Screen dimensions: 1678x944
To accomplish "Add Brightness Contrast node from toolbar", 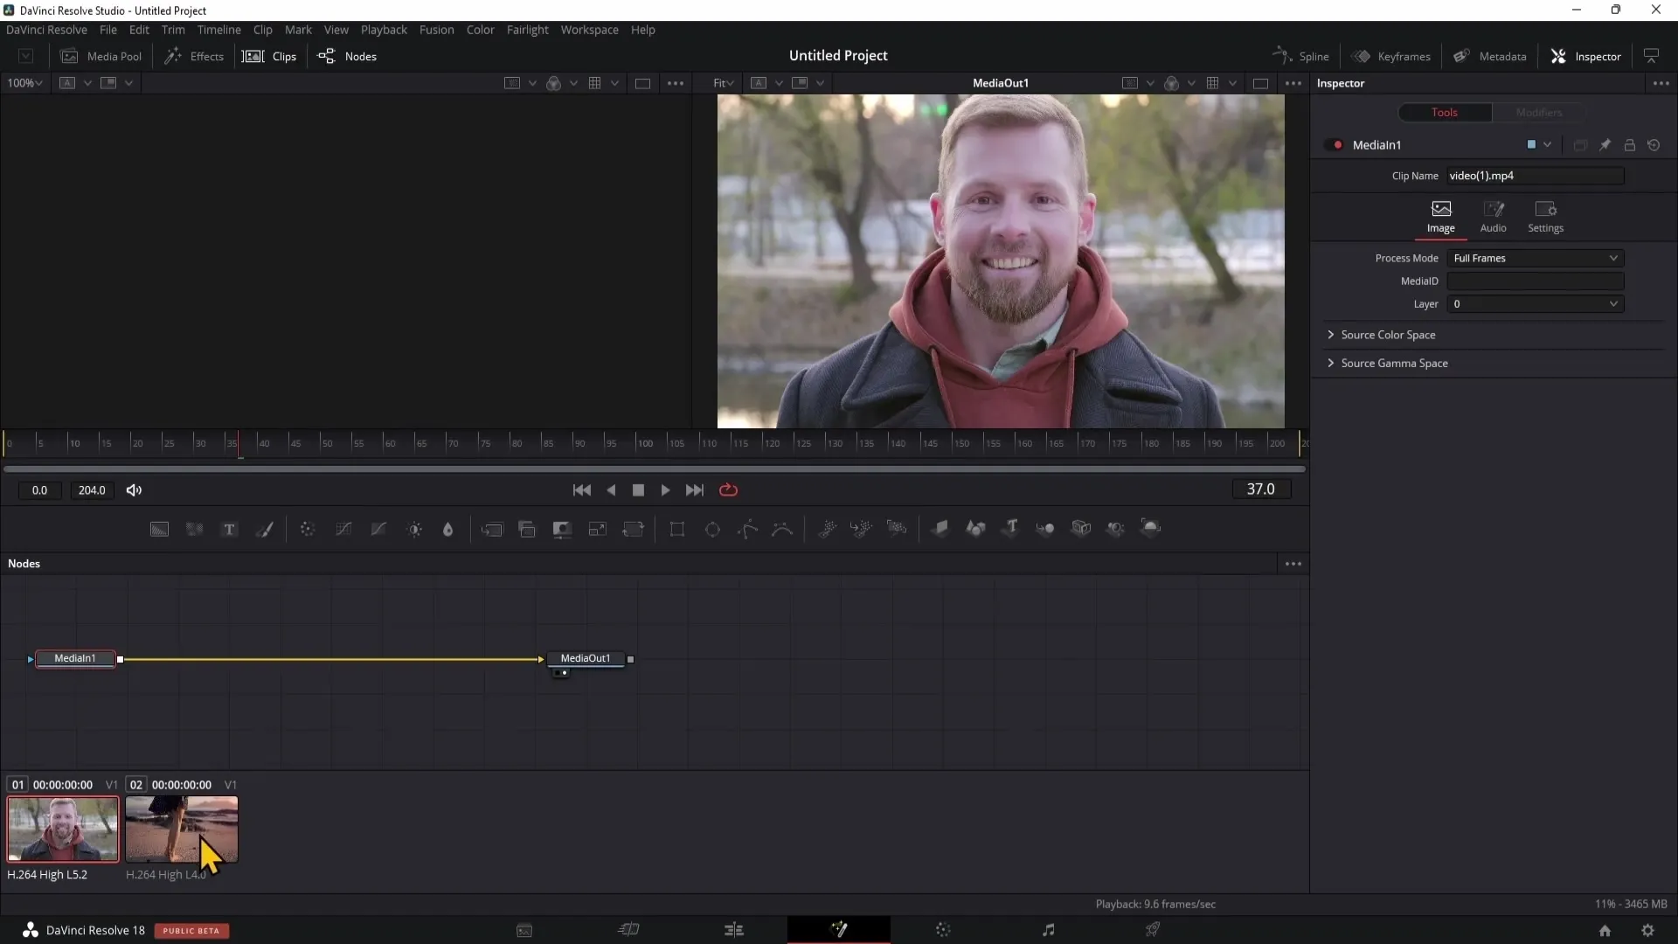I will [414, 529].
